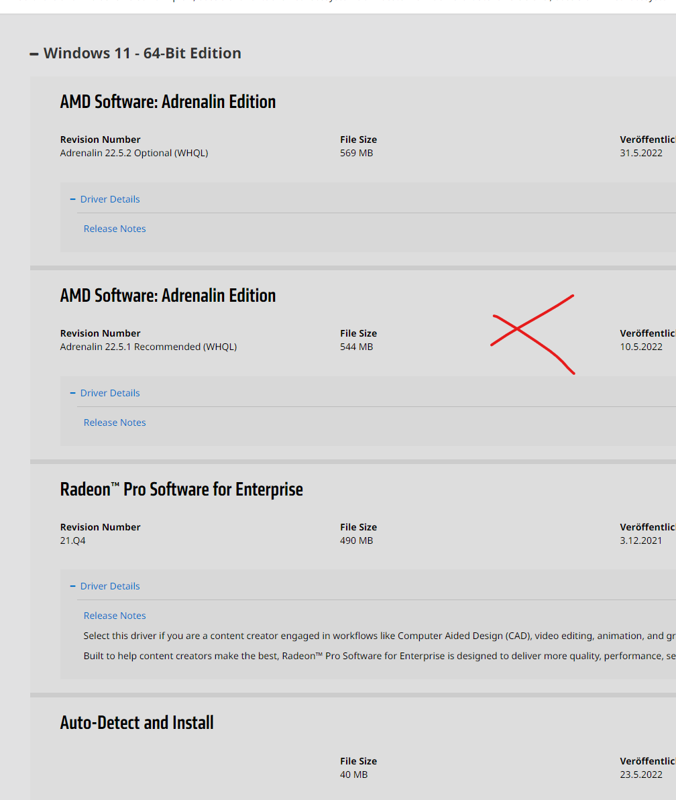Viewport: 676px width, 800px height.
Task: Click the 3.12.2021 release date
Action: point(641,540)
